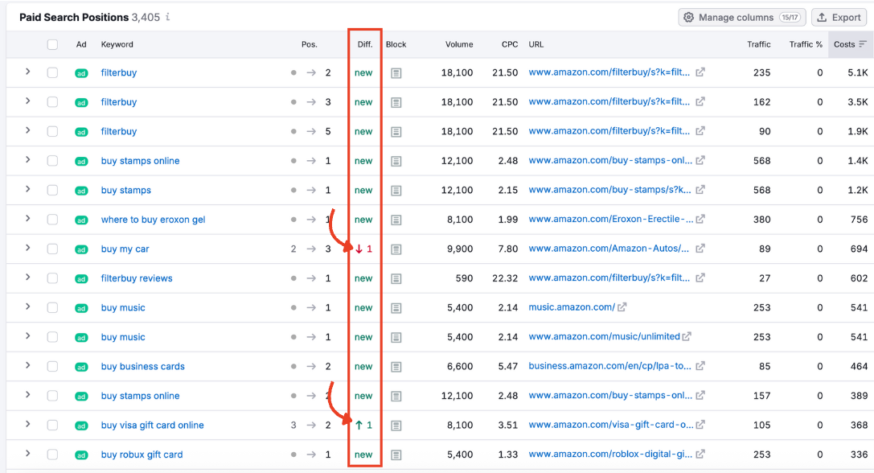Check the filterbuy reviews row checkbox
This screenshot has width=874, height=473.
[52, 278]
